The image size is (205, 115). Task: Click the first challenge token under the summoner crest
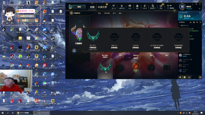click(x=74, y=51)
